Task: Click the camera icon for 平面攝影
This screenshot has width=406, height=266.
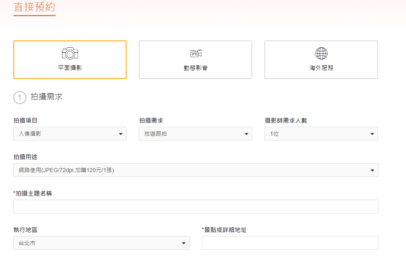Action: tap(70, 53)
